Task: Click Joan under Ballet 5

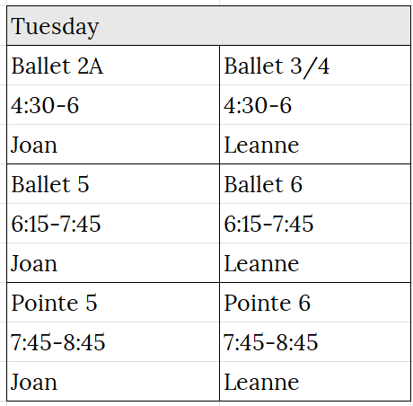Action: [x=113, y=263]
